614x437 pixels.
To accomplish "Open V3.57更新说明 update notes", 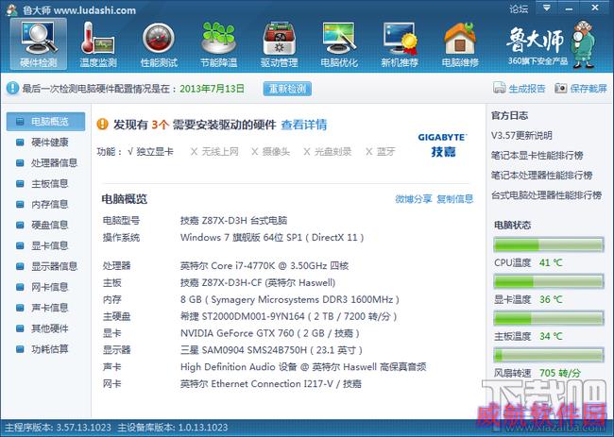I will coord(522,136).
